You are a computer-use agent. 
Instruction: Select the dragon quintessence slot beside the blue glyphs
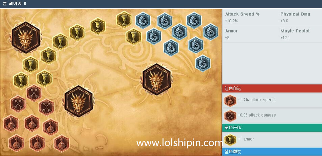157,79
